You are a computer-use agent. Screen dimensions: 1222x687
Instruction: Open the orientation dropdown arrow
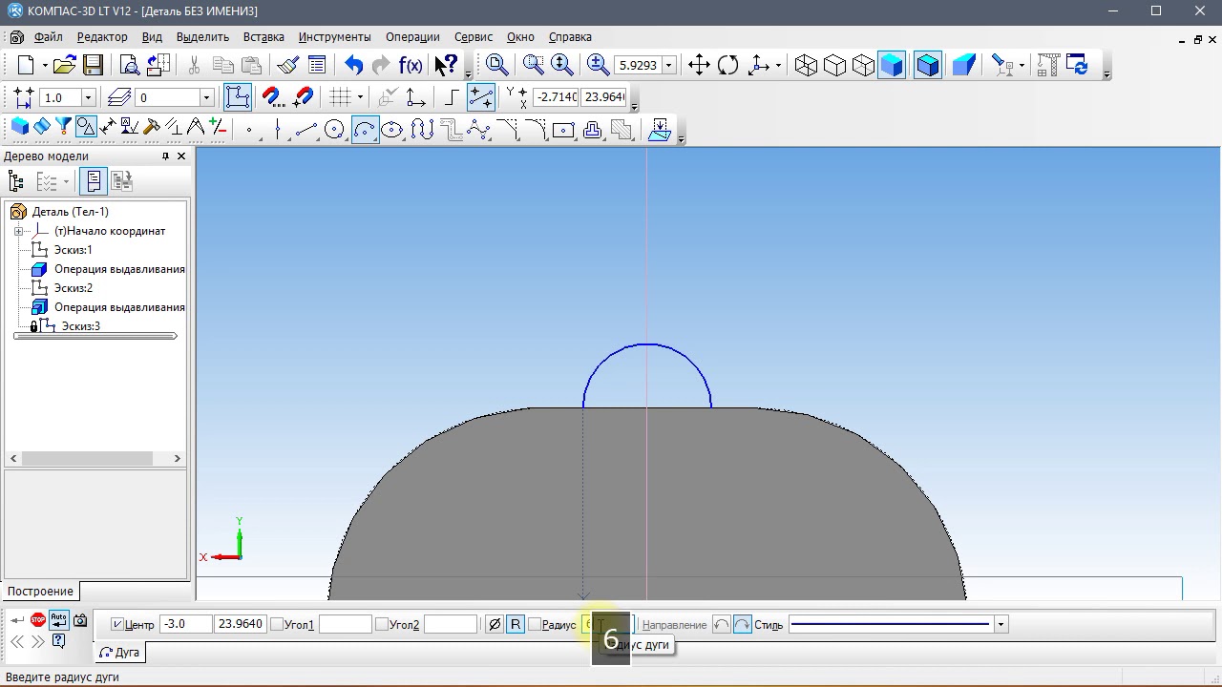pos(779,65)
